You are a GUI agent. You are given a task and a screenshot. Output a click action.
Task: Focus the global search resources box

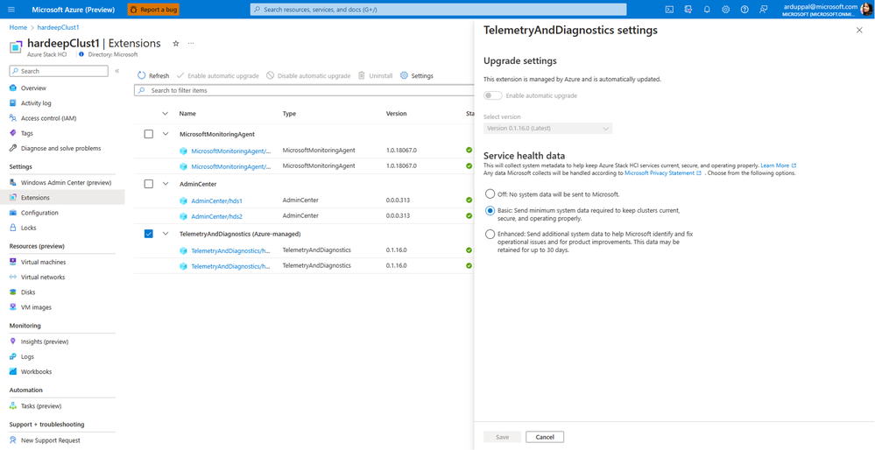(x=438, y=10)
